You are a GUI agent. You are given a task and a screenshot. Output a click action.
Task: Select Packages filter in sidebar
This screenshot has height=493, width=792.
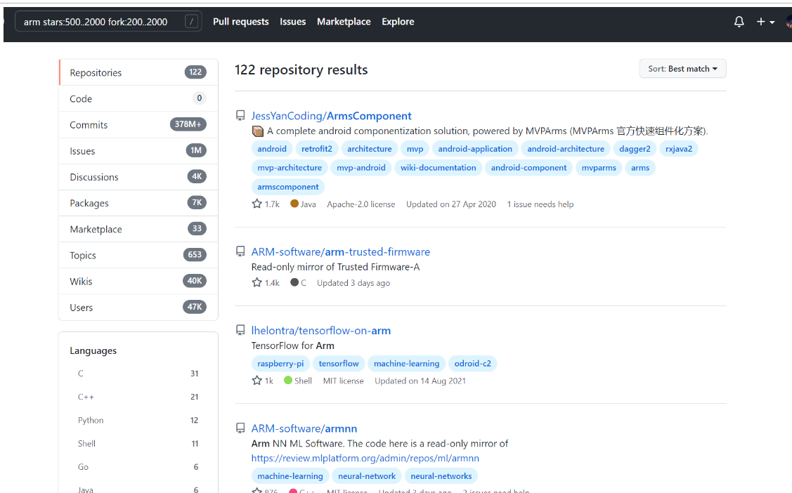138,203
